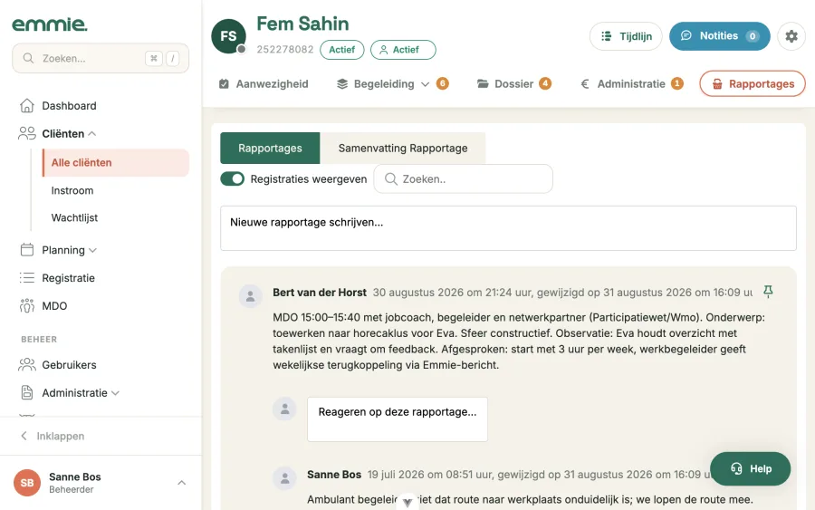
Task: Click the Dashboard house icon
Action: point(27,106)
